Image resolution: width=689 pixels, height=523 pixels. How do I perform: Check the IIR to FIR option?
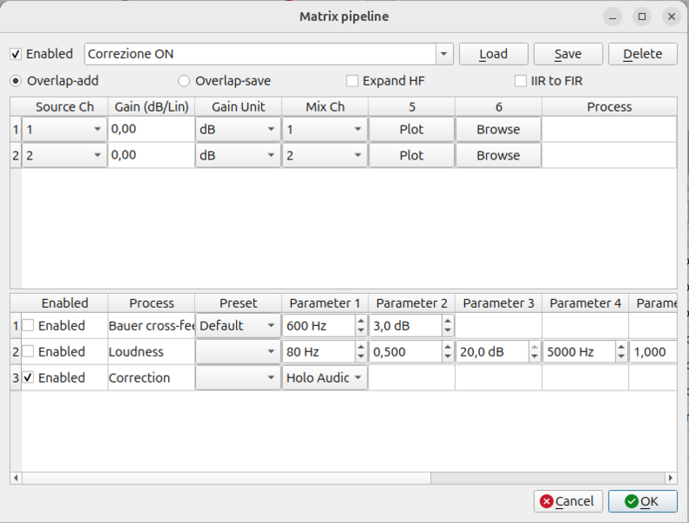[521, 81]
